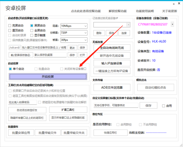
Task: Open 解锁受限功能 menu item
Action: (118, 11)
